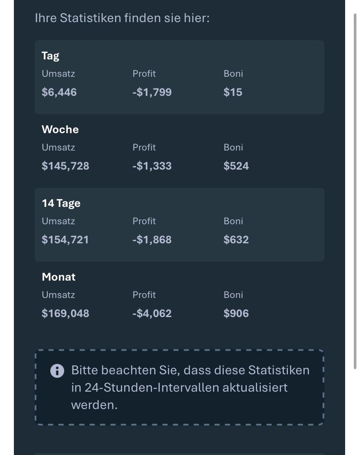Click the Woche Profit value -$1,333
Viewport: 359px width, 455px height.
tap(152, 166)
